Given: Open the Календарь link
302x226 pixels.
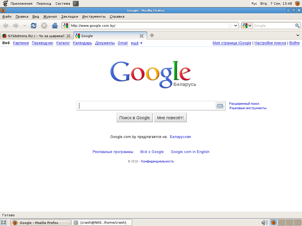Looking at the screenshot, I should [x=82, y=43].
